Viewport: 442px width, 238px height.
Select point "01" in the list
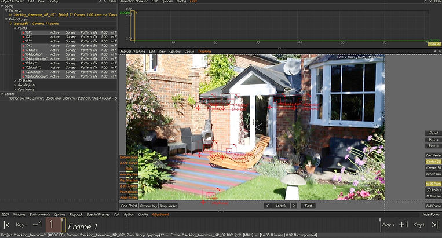click(70, 32)
